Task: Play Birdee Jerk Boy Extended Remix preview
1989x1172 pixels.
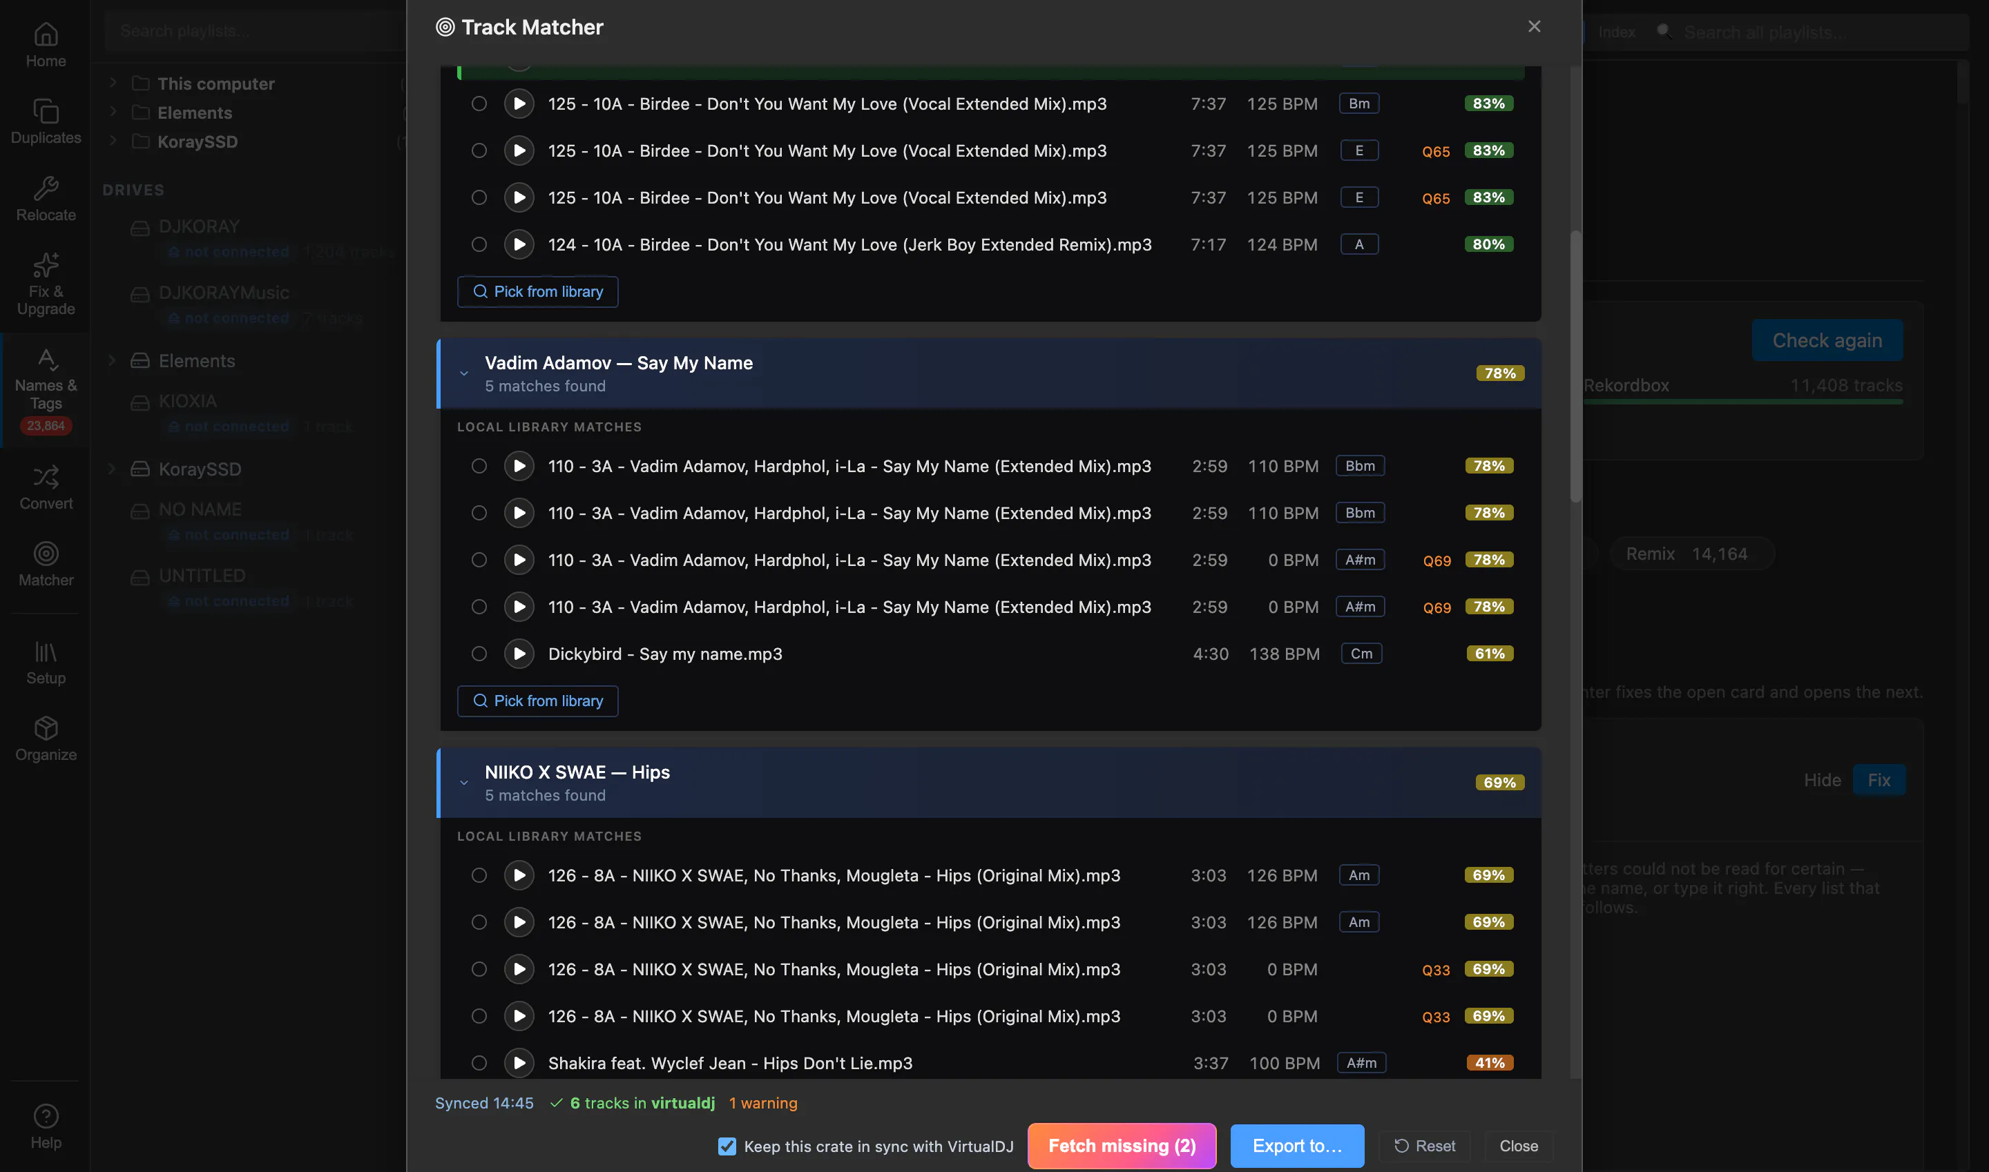Action: [519, 245]
